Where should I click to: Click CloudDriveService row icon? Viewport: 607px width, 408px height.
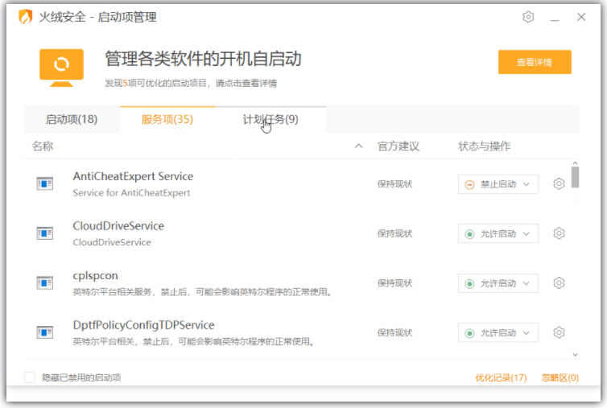click(44, 233)
